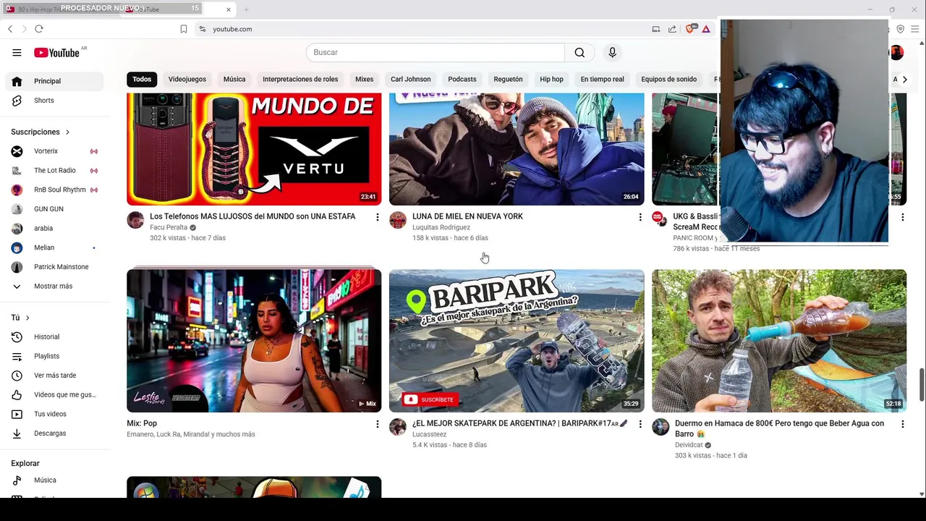926x521 pixels.
Task: Expand the Tú section chevron
Action: coord(27,318)
